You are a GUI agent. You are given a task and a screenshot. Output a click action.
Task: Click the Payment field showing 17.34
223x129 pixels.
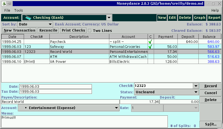[140, 102]
